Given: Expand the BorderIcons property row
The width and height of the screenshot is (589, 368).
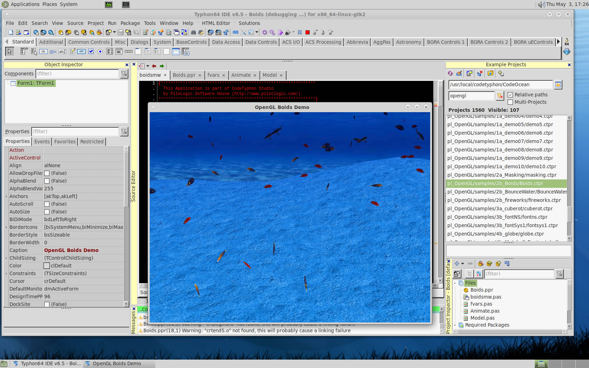Looking at the screenshot, I should 6,227.
